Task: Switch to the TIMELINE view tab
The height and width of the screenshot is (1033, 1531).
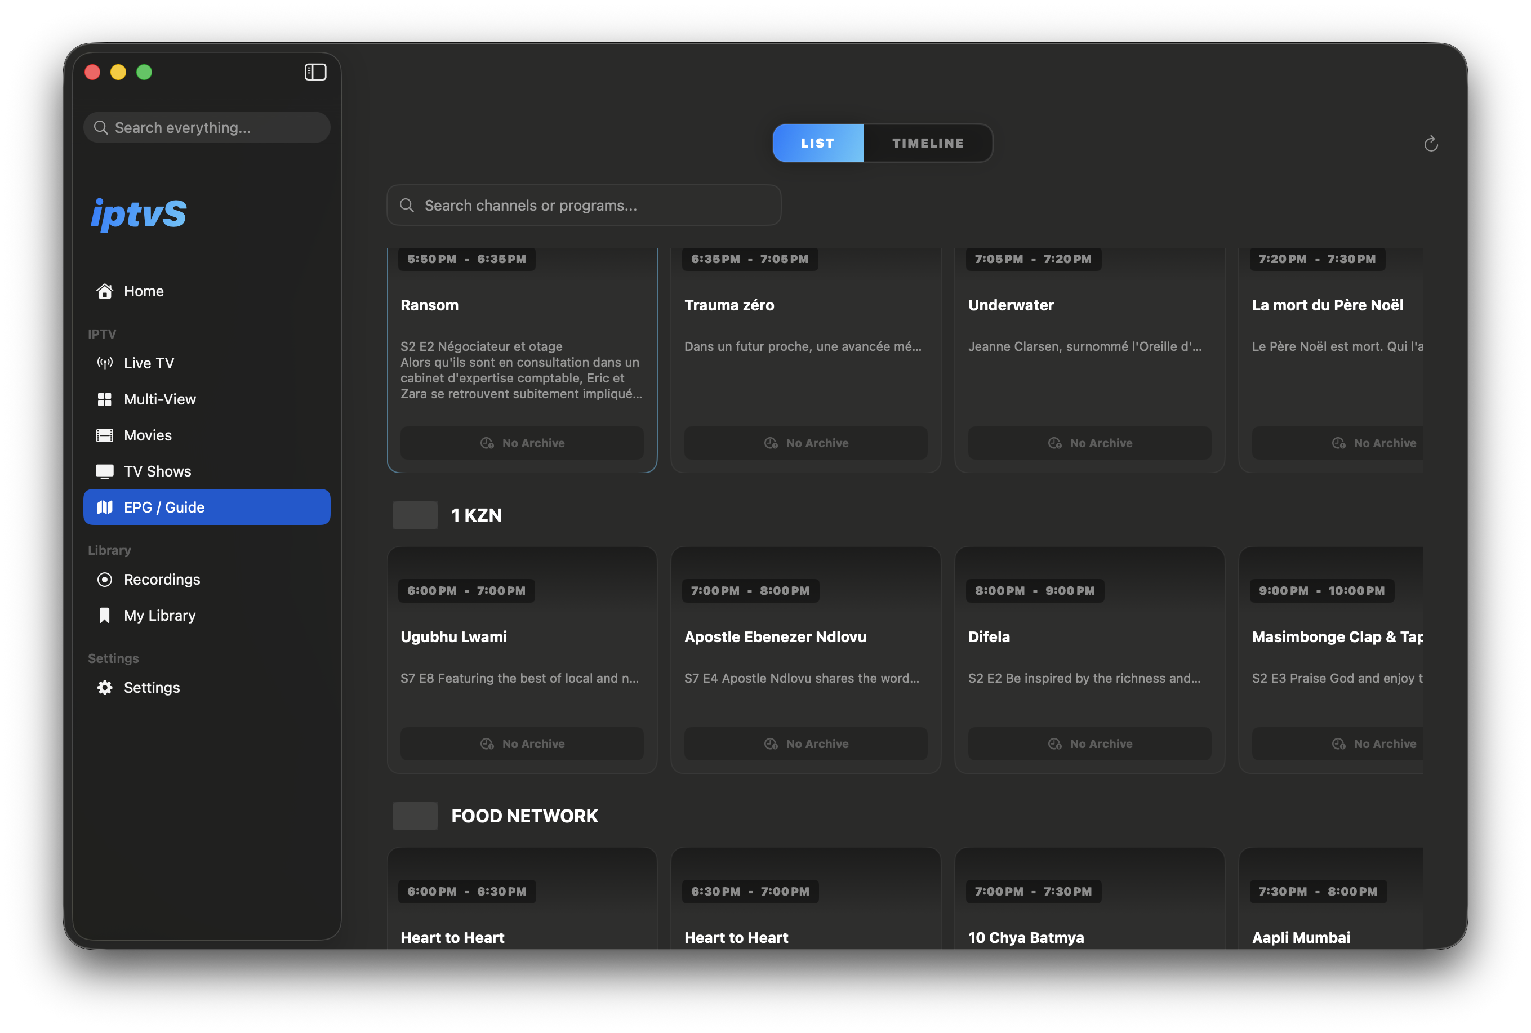Action: (928, 143)
